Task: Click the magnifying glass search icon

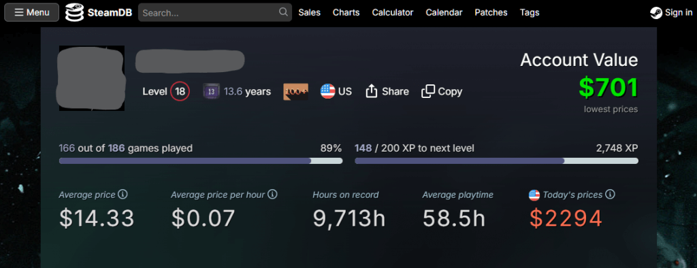Action: pos(283,12)
